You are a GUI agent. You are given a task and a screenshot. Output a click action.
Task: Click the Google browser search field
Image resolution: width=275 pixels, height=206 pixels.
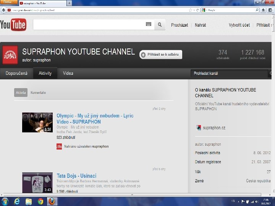click(x=231, y=10)
